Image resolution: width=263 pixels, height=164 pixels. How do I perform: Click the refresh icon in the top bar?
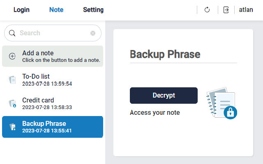click(207, 10)
